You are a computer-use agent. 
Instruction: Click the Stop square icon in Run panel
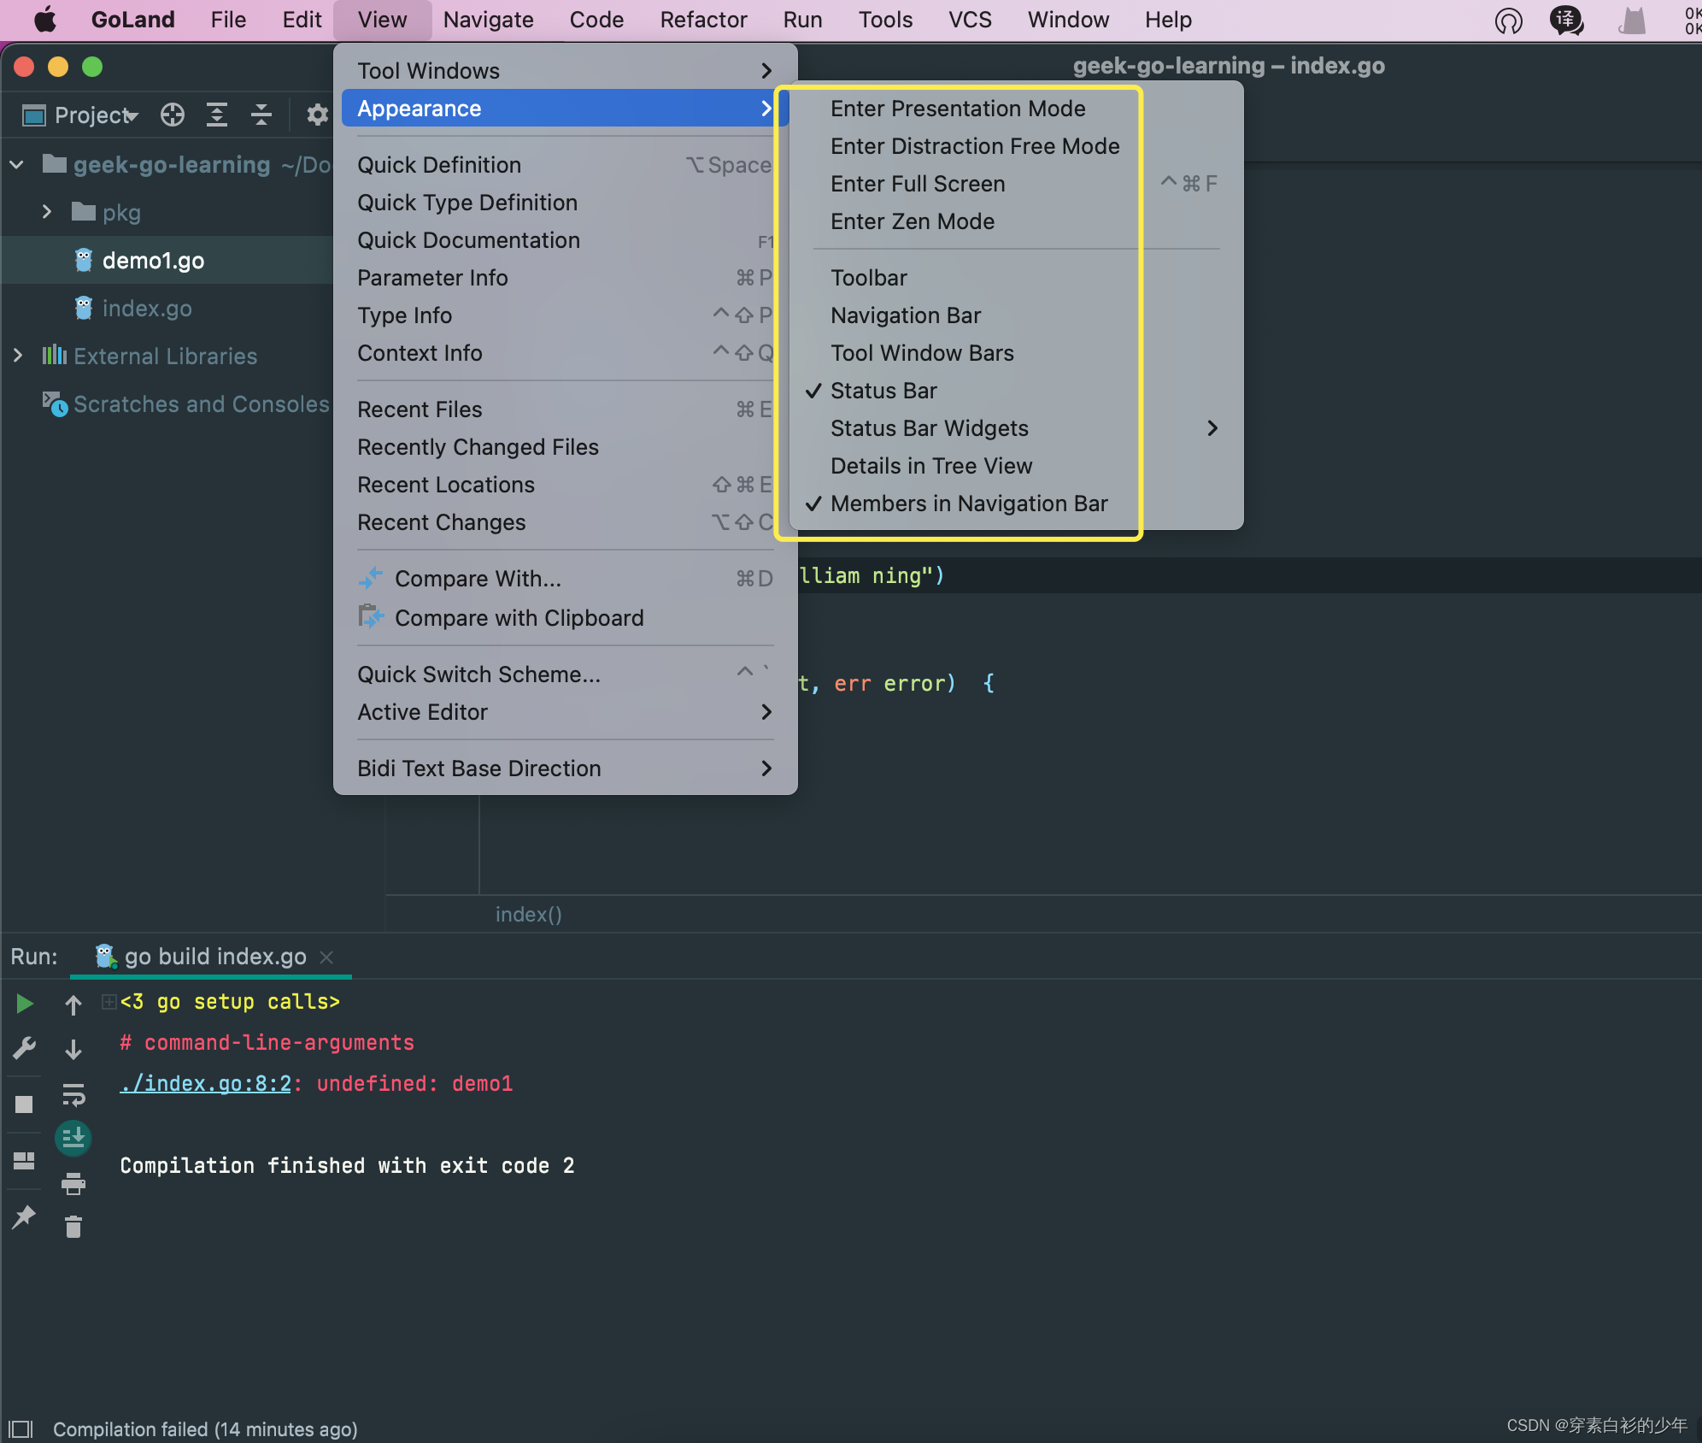(x=25, y=1104)
